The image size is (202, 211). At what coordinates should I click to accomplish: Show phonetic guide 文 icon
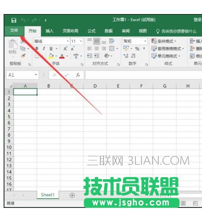[x=75, y=56]
